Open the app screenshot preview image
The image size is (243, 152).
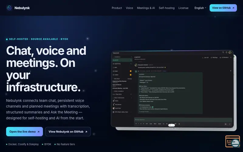[x=172, y=89]
